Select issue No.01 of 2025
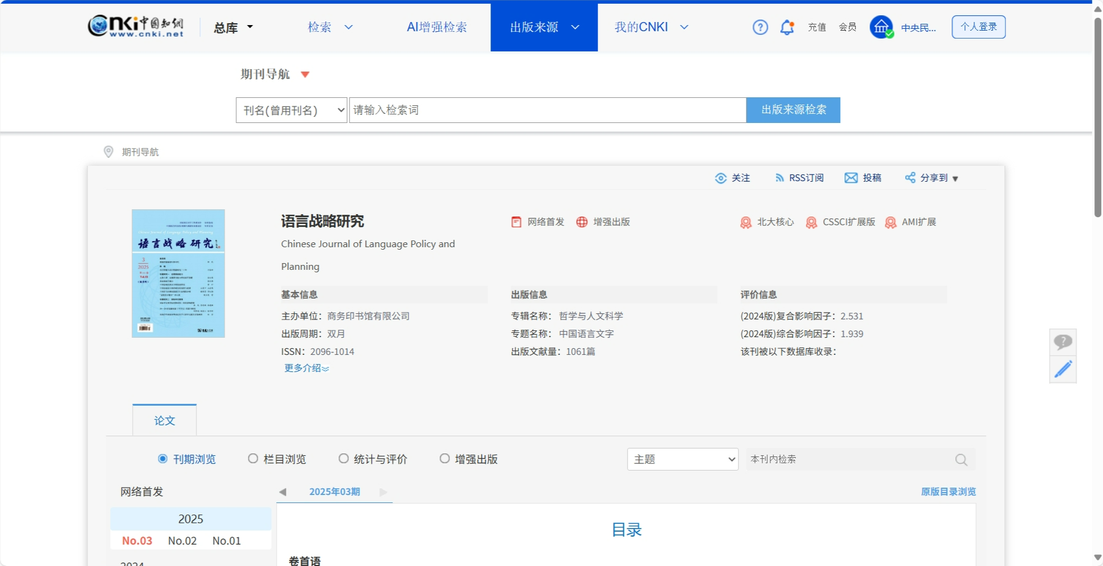Image resolution: width=1103 pixels, height=566 pixels. 227,541
